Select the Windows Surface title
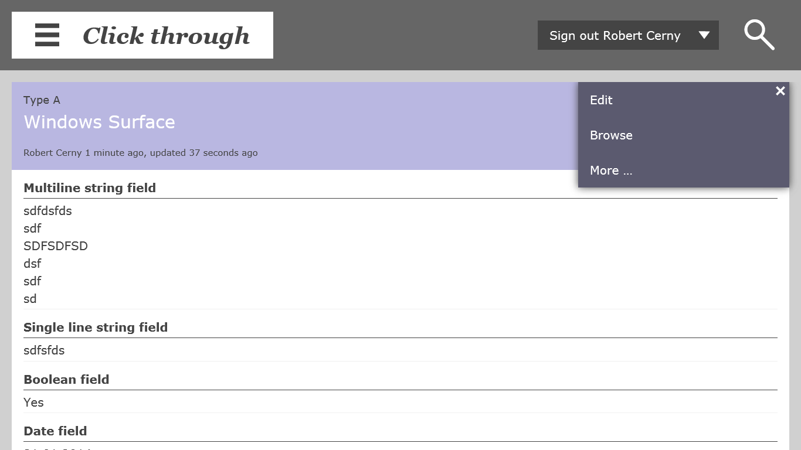This screenshot has height=450, width=801. pyautogui.click(x=99, y=122)
